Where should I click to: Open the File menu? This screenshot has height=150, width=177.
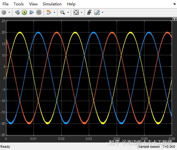(6, 4)
